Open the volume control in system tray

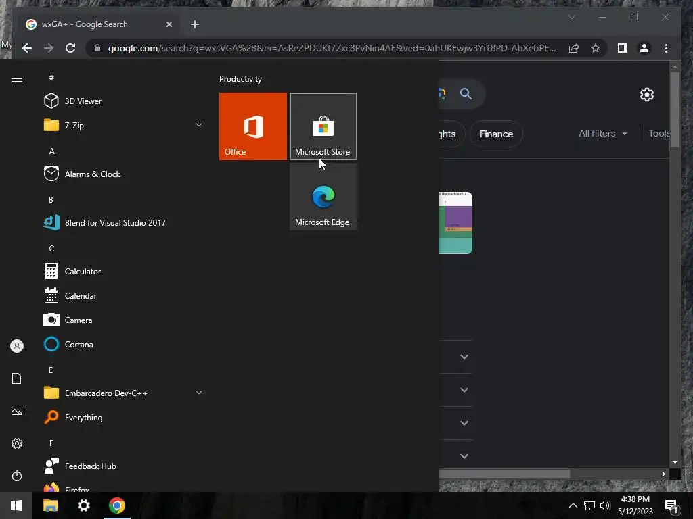click(x=605, y=505)
